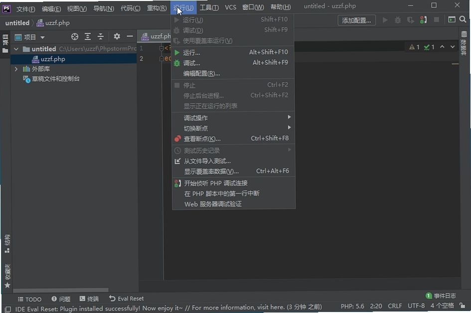Open the 代码(C) menu
The height and width of the screenshot is (313, 471).
point(130,8)
